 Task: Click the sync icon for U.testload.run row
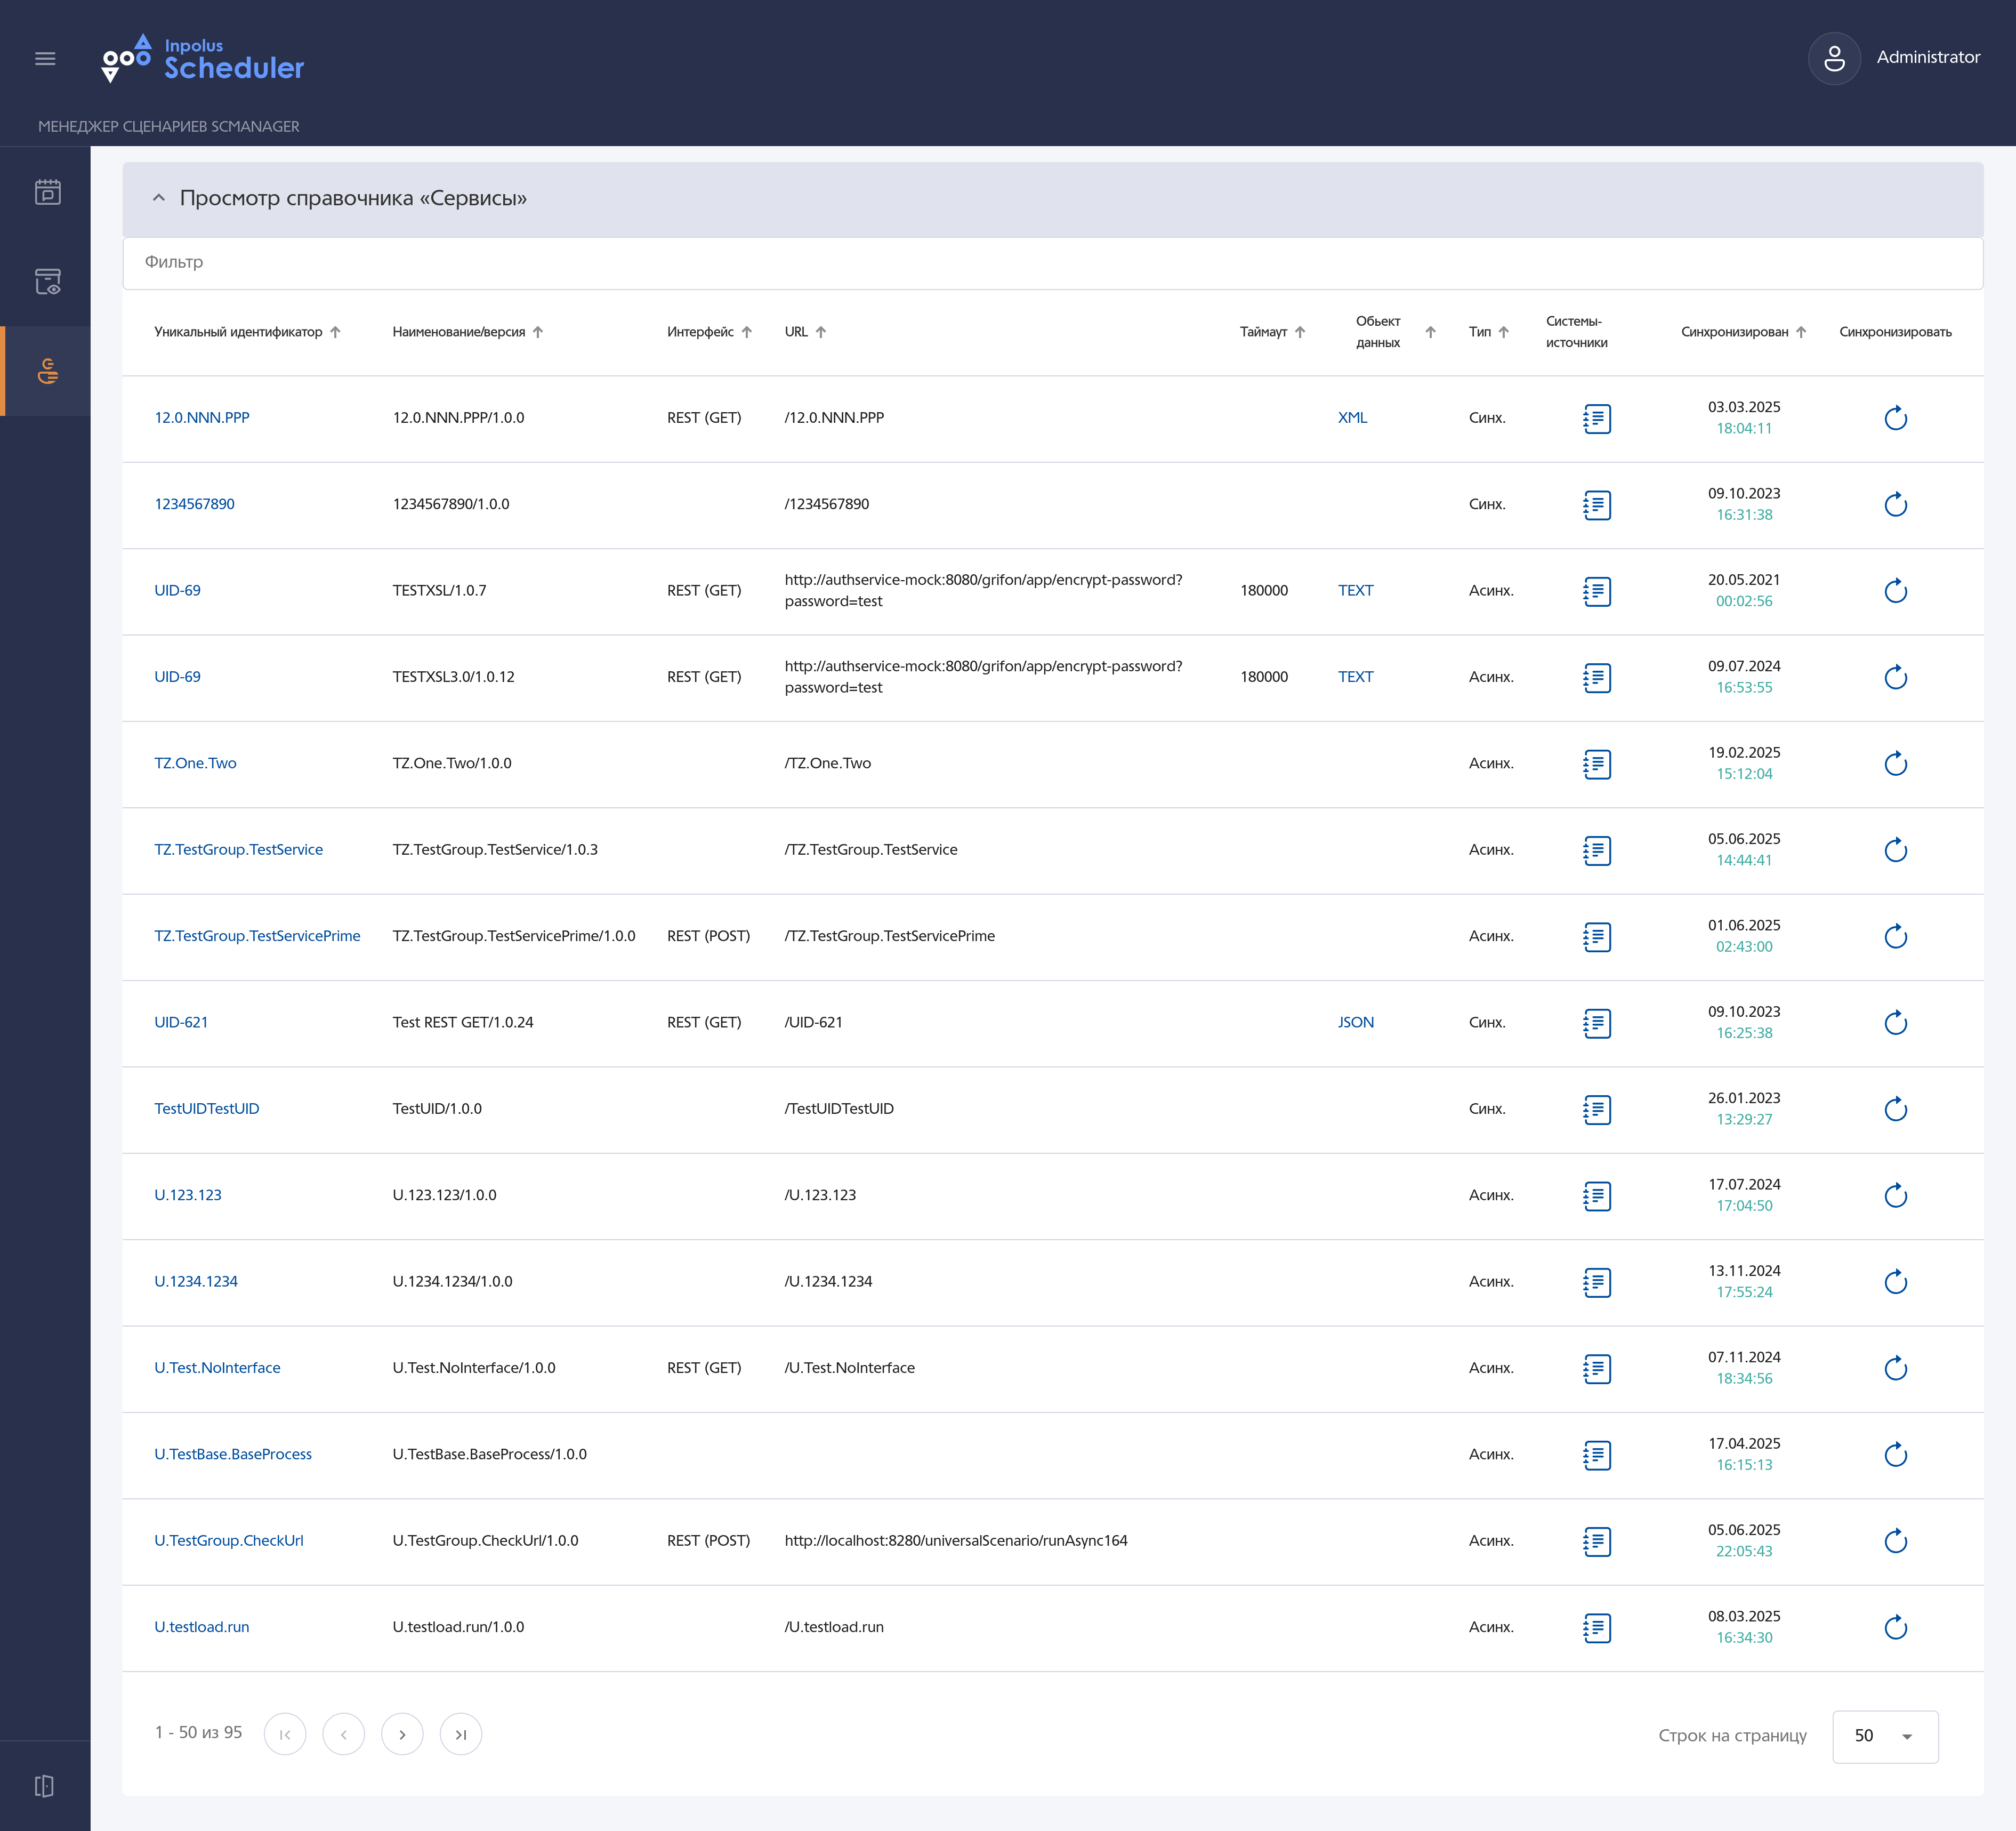[1895, 1628]
